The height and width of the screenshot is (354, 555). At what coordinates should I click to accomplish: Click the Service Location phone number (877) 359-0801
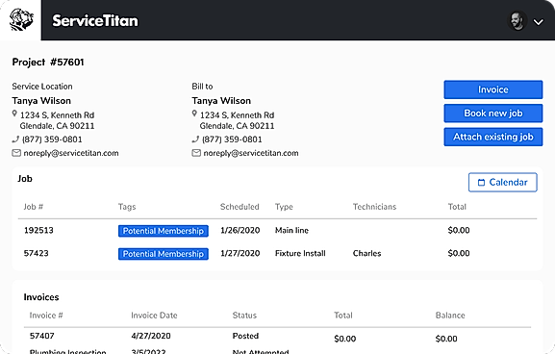click(52, 139)
